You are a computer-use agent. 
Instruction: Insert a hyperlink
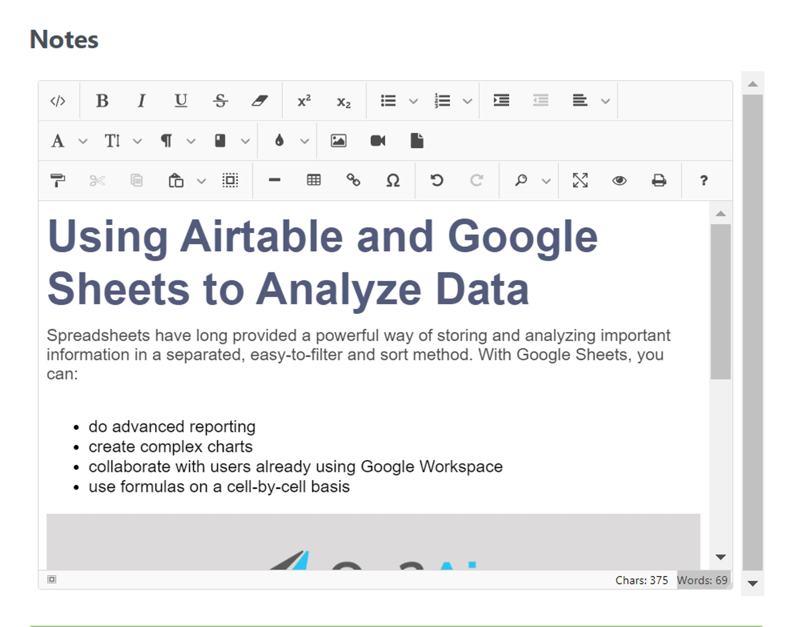click(353, 180)
